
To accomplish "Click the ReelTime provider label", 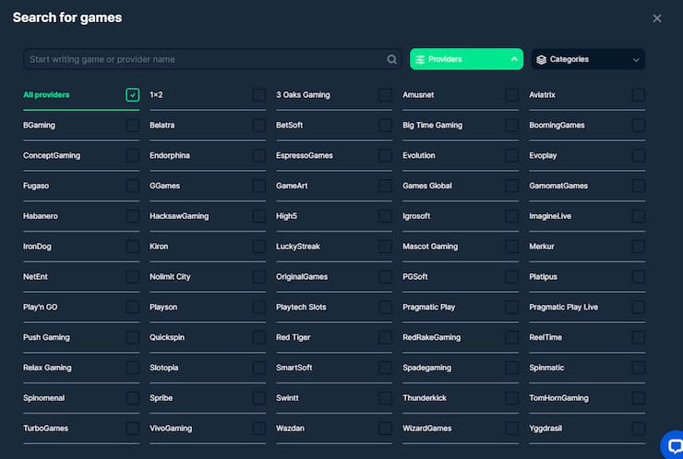I will coord(545,337).
